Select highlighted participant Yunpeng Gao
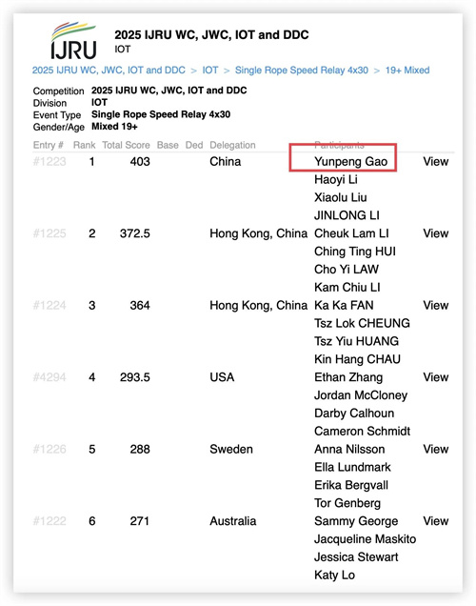The height and width of the screenshot is (606, 476). tap(350, 162)
